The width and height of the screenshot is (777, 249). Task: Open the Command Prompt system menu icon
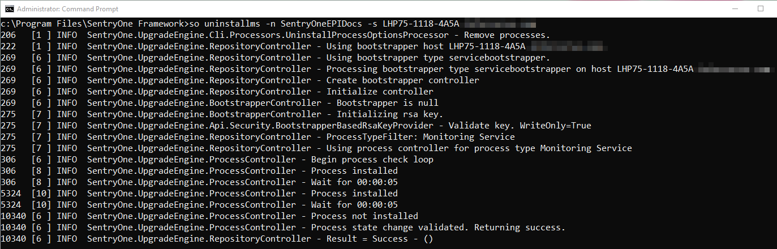(x=7, y=8)
